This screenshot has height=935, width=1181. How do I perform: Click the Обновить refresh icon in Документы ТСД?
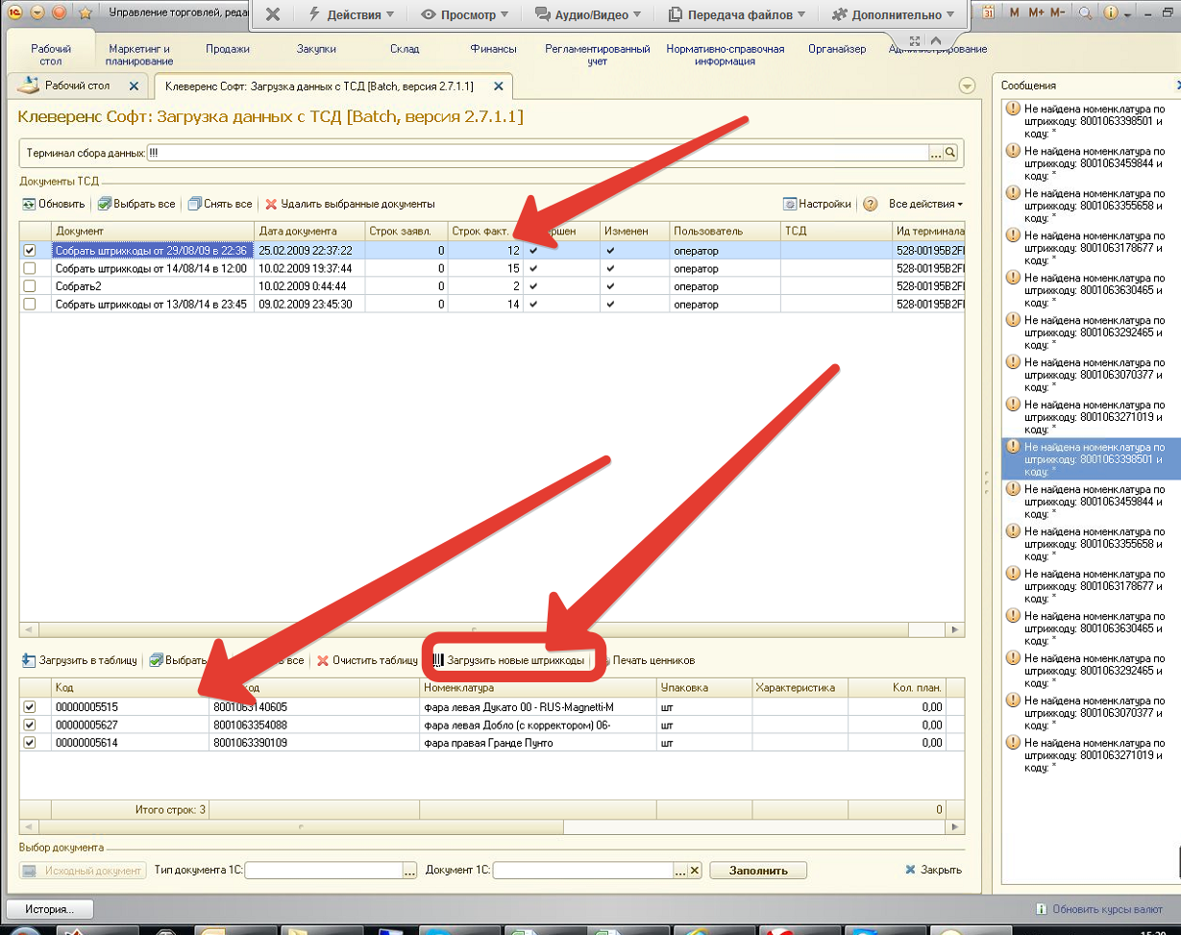tap(29, 205)
